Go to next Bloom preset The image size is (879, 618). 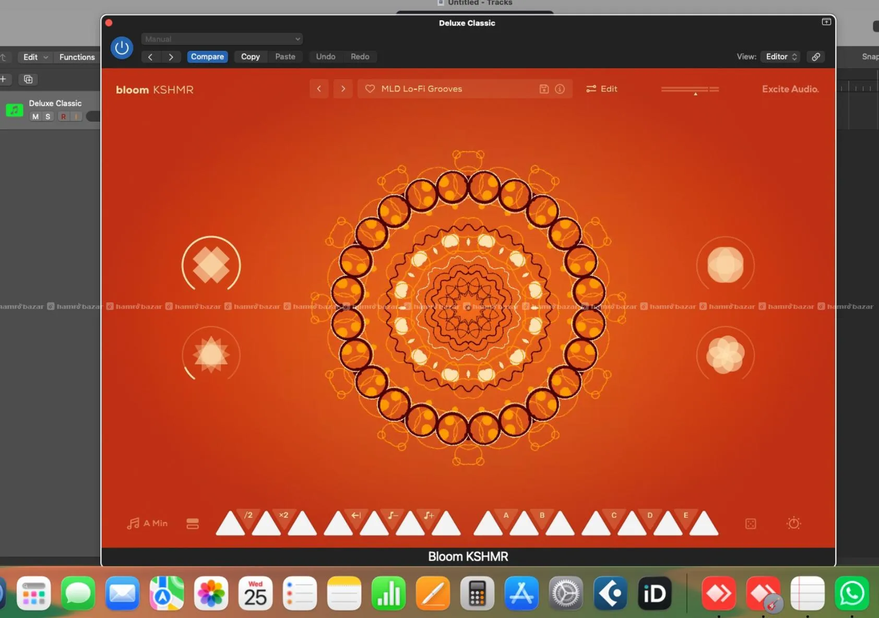(343, 89)
